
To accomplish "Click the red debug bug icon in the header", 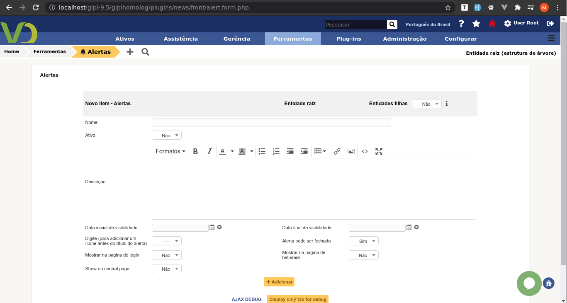I will [492, 24].
